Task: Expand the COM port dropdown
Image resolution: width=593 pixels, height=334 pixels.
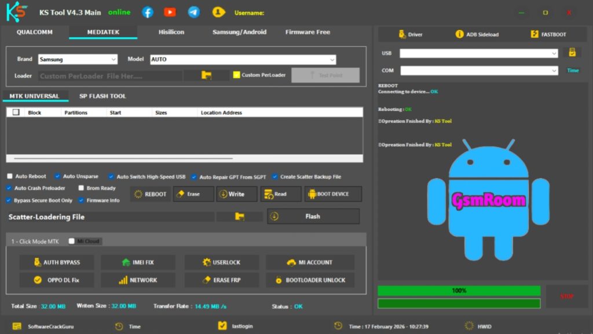Action: (x=479, y=71)
